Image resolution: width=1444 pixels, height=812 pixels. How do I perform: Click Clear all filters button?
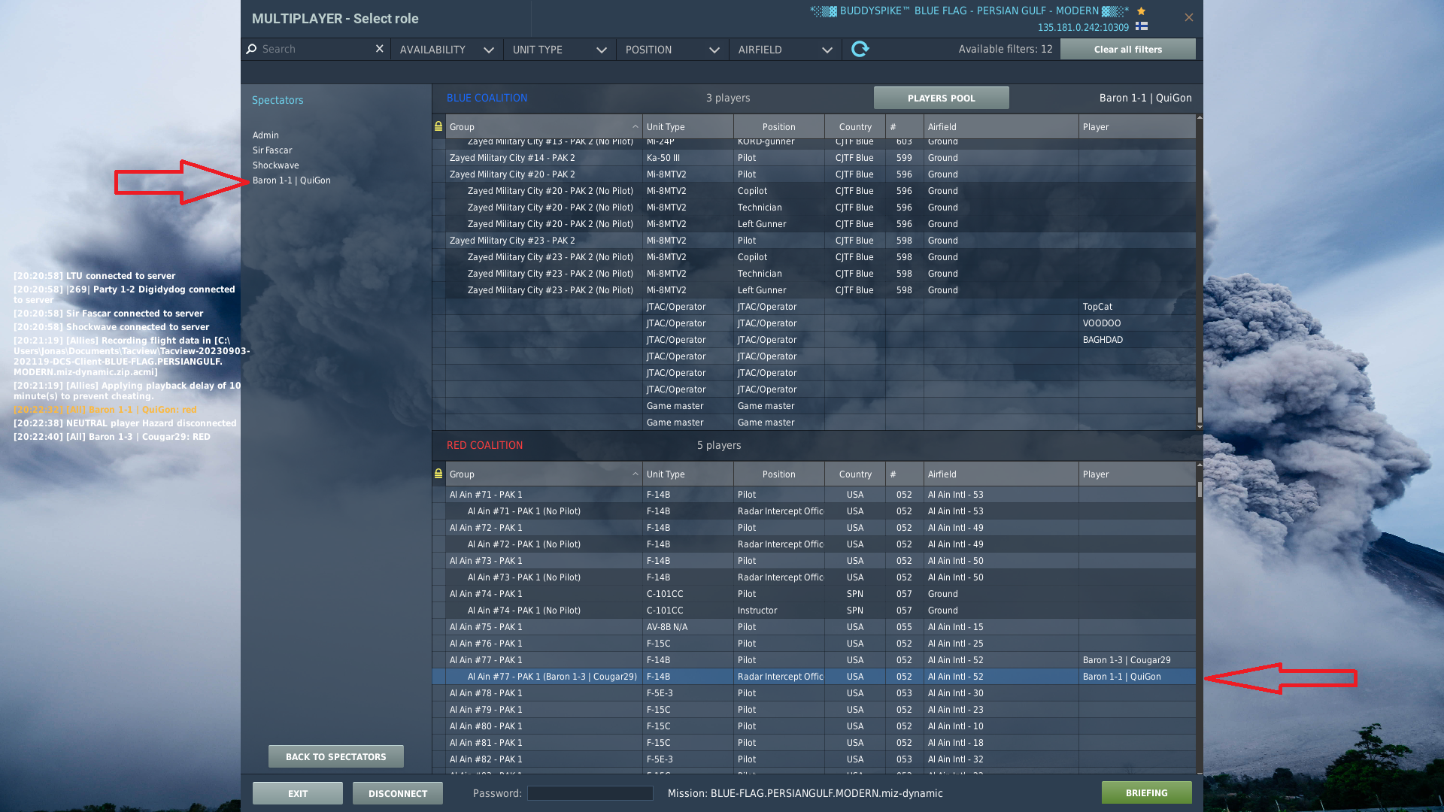click(1127, 50)
